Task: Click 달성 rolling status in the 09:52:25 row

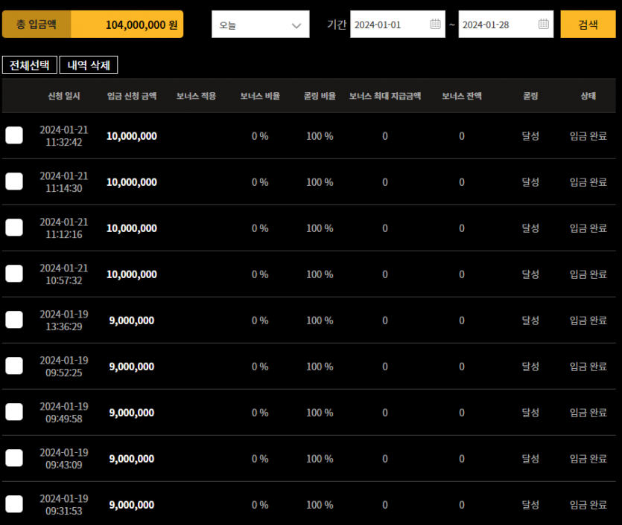Action: (x=530, y=366)
